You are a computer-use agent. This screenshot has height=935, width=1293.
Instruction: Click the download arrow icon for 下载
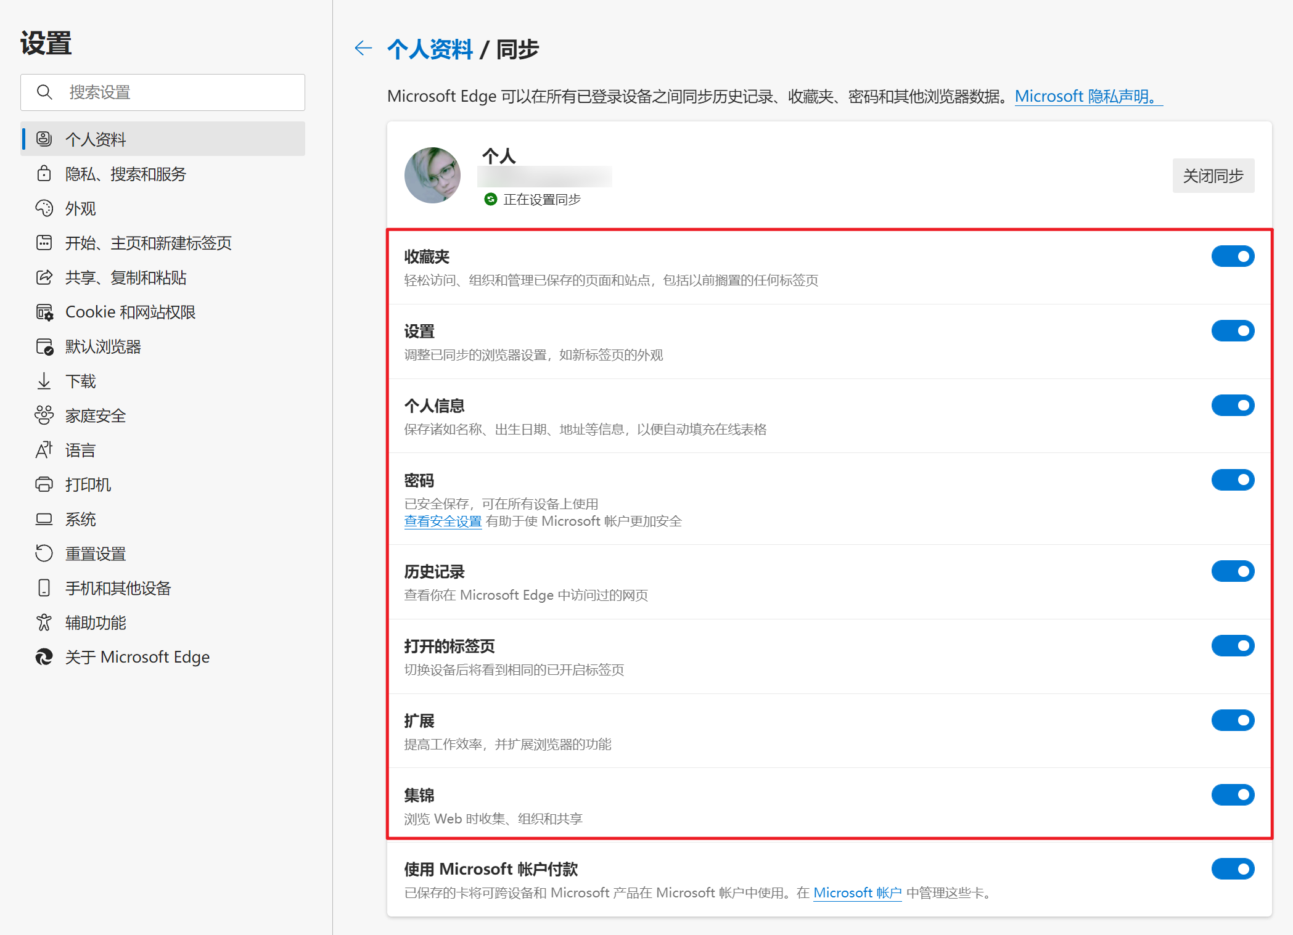[x=44, y=381]
